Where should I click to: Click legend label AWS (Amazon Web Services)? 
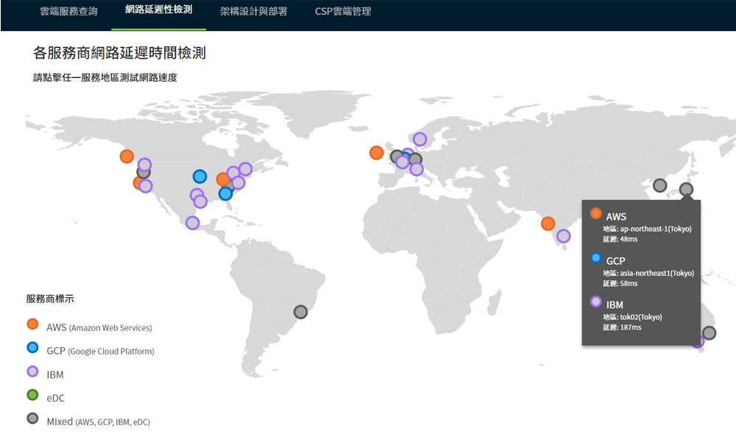tap(99, 327)
